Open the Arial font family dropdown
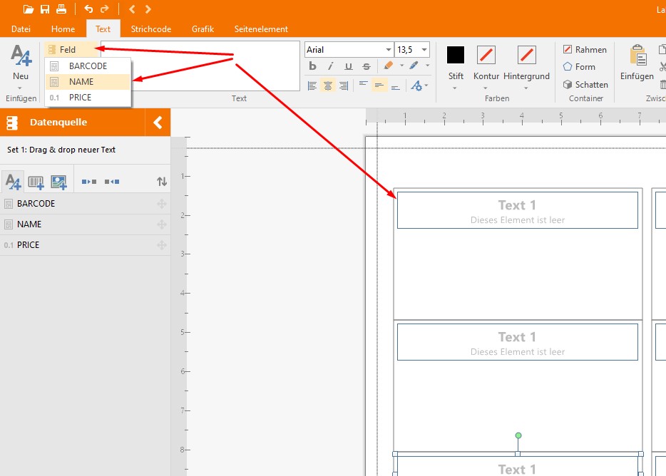The image size is (666, 476). (389, 50)
